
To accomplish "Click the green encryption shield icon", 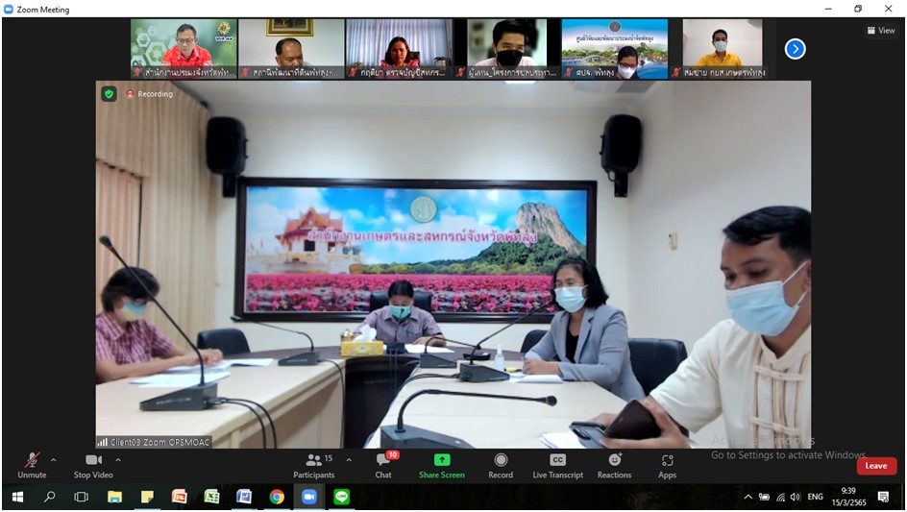I will tap(109, 93).
